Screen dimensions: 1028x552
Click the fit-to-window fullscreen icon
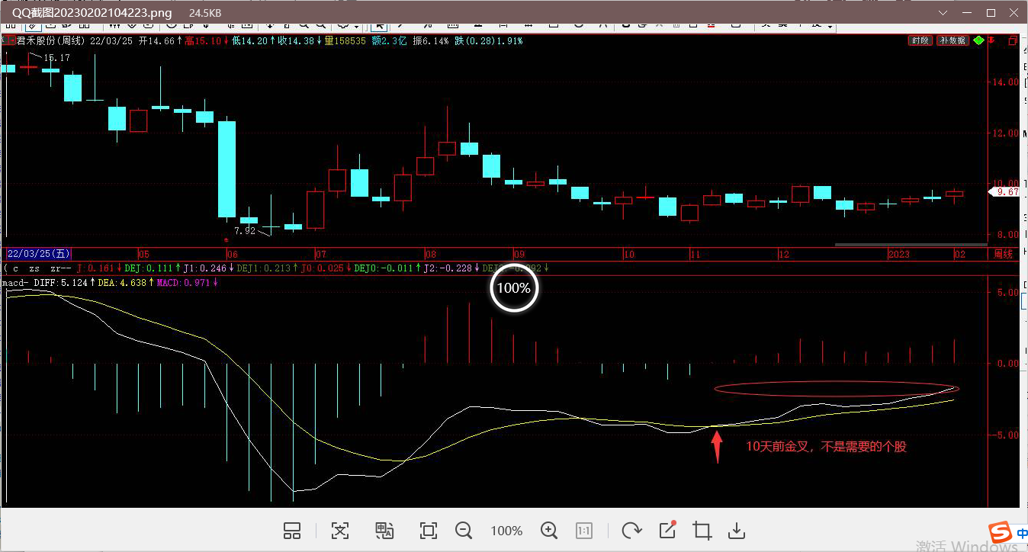coord(429,531)
